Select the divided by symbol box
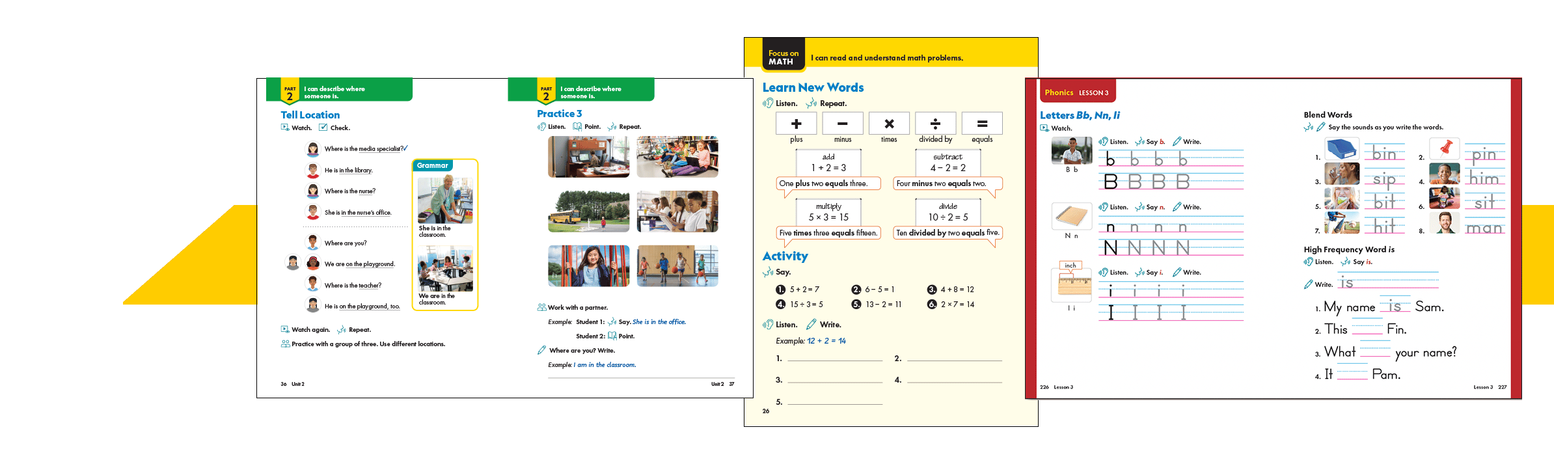 pos(936,124)
